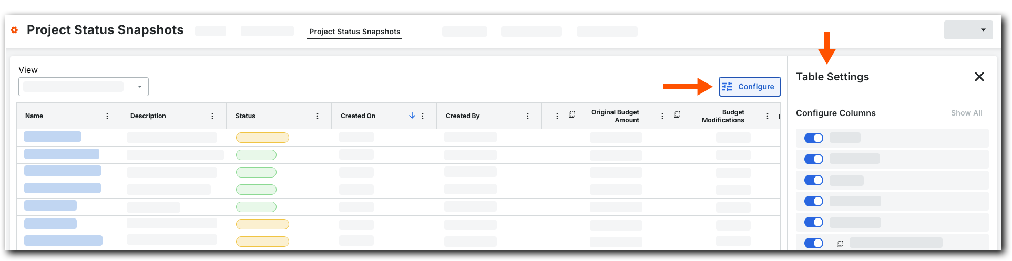
Task: Sort by the Description column header
Action: (148, 116)
